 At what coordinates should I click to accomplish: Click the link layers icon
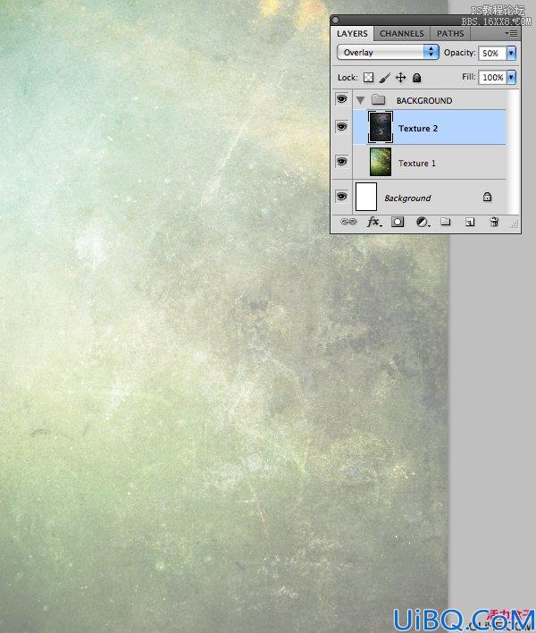[x=348, y=222]
